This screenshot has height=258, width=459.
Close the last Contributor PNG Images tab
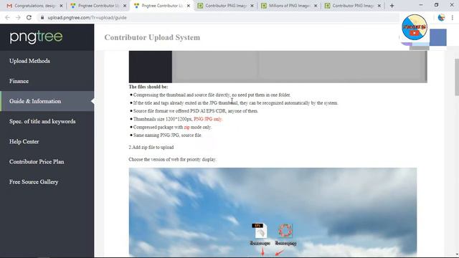click(379, 6)
